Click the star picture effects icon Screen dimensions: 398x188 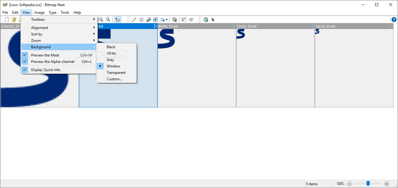point(174,20)
